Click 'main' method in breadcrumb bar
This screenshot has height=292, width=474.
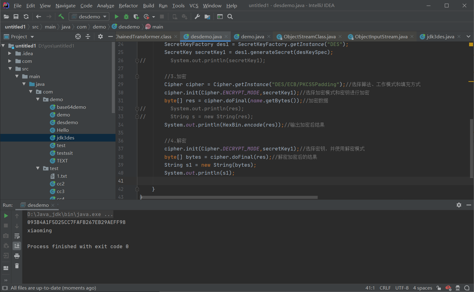coord(158,27)
